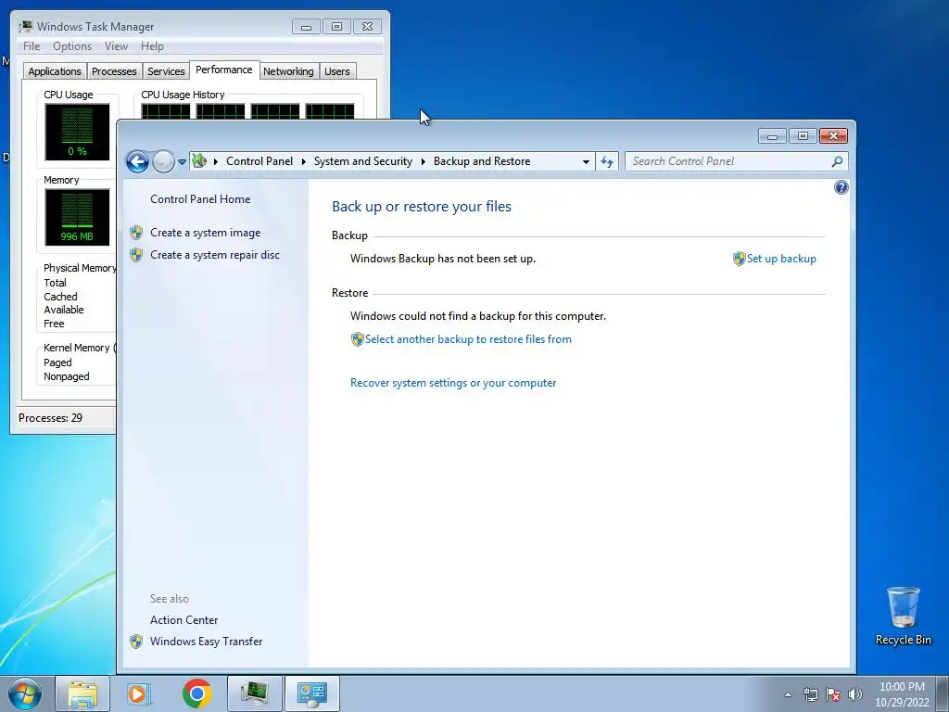
Task: Refresh the Backup and Restore page
Action: (607, 161)
